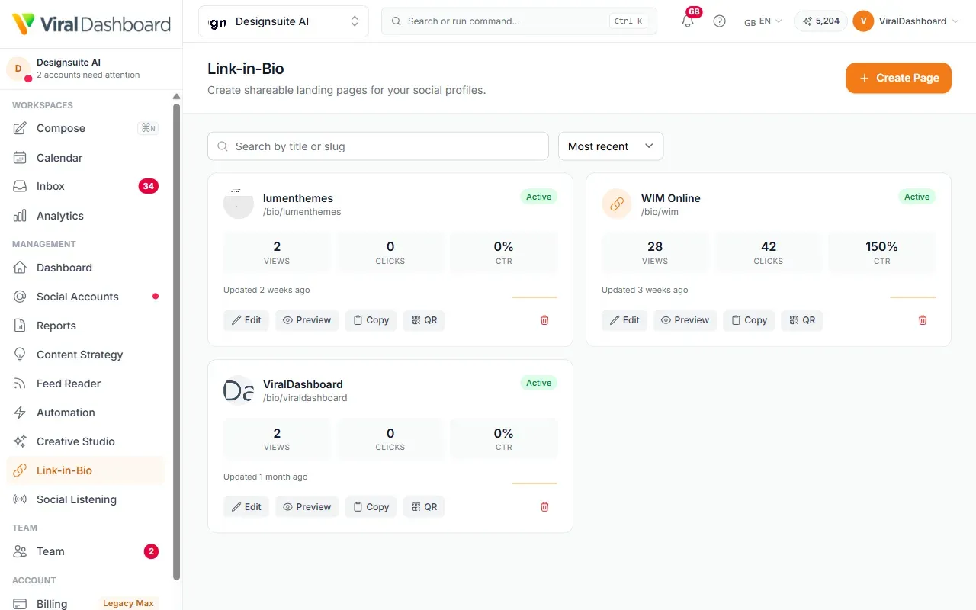Delete the WIM Online bio page
This screenshot has height=610, width=976.
[923, 320]
